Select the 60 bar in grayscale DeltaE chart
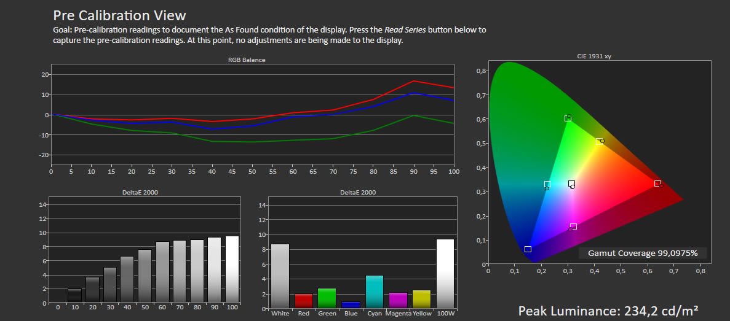The image size is (730, 321). click(x=162, y=273)
